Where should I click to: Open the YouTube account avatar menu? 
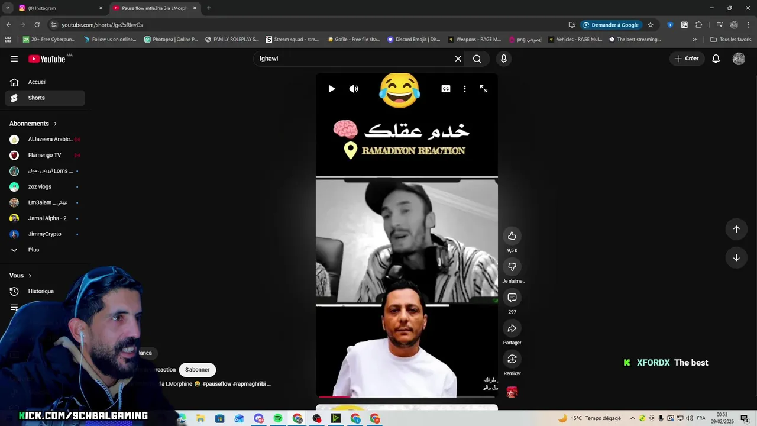739,59
